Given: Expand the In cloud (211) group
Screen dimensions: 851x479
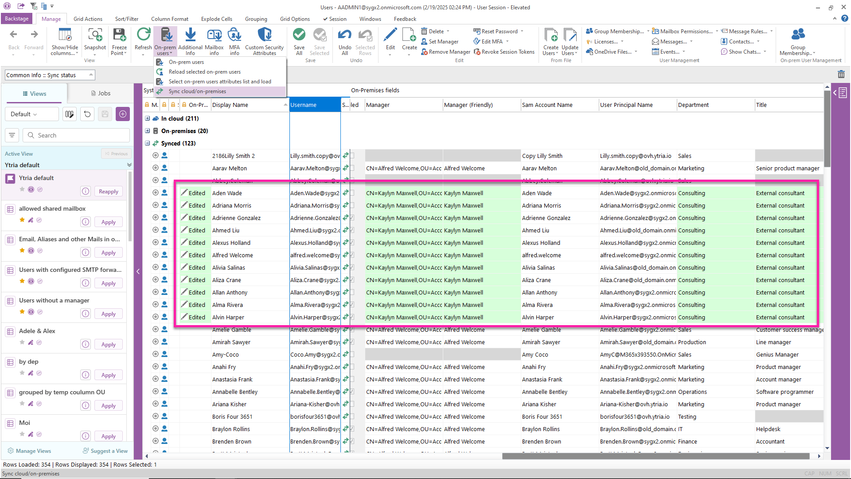Looking at the screenshot, I should pos(148,118).
